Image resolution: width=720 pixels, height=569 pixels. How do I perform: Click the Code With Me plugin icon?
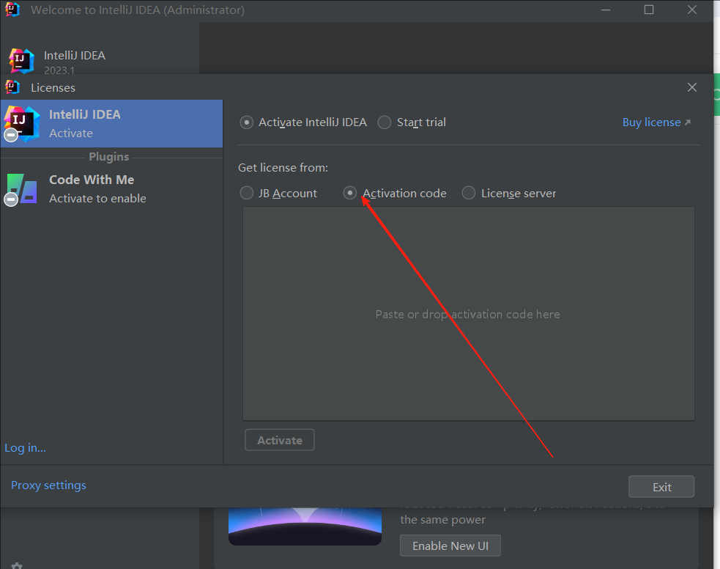tap(21, 189)
